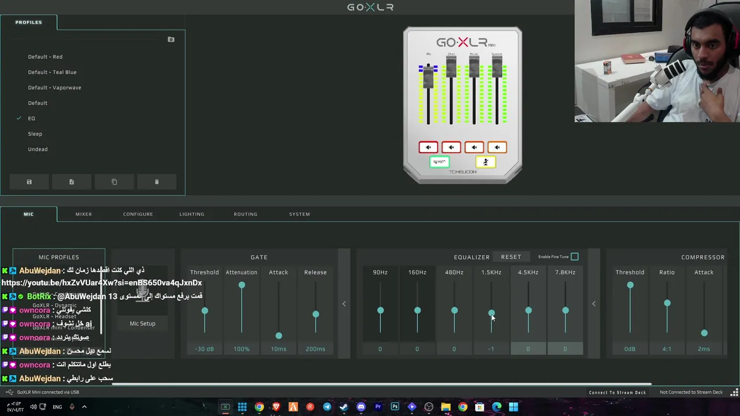Click Connect To Stream Deck
The height and width of the screenshot is (416, 740).
pyautogui.click(x=617, y=392)
